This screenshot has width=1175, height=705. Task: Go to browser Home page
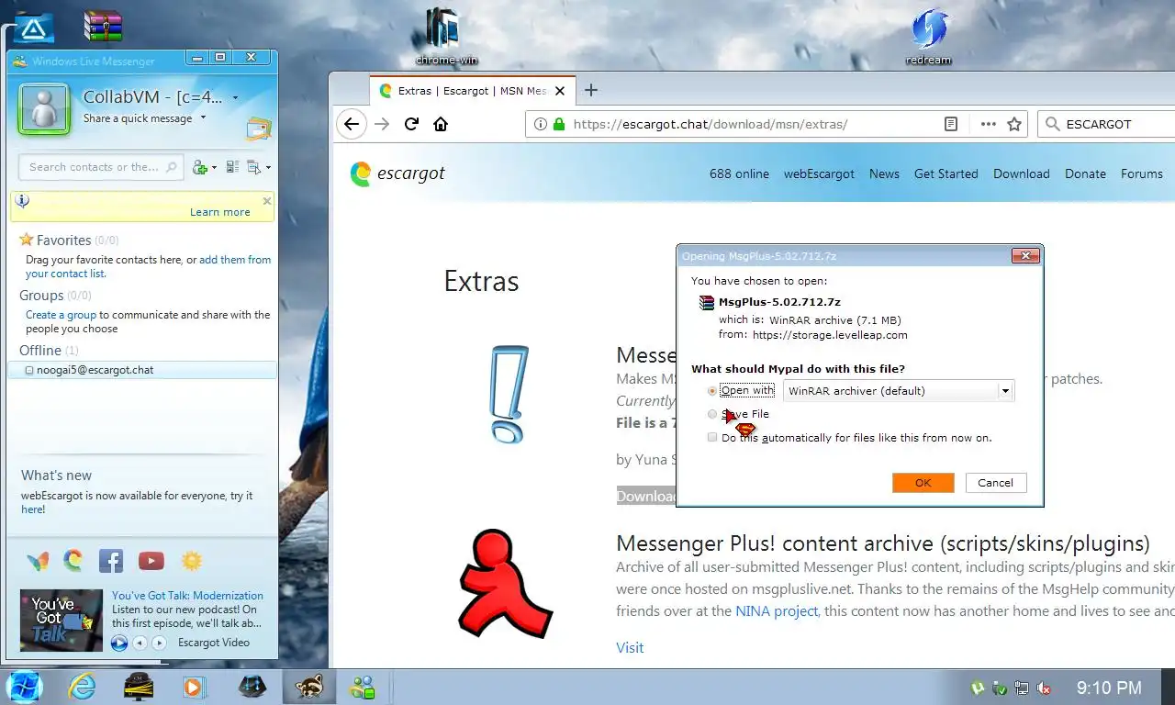tap(441, 124)
